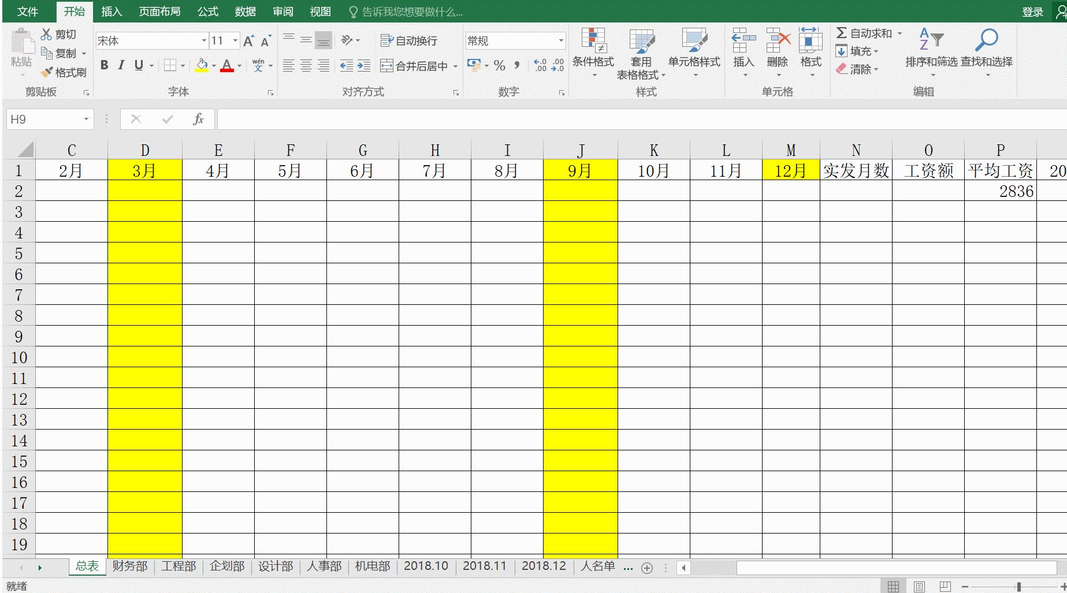Click the Copy (复制) icon
The image size is (1067, 593).
pos(47,53)
